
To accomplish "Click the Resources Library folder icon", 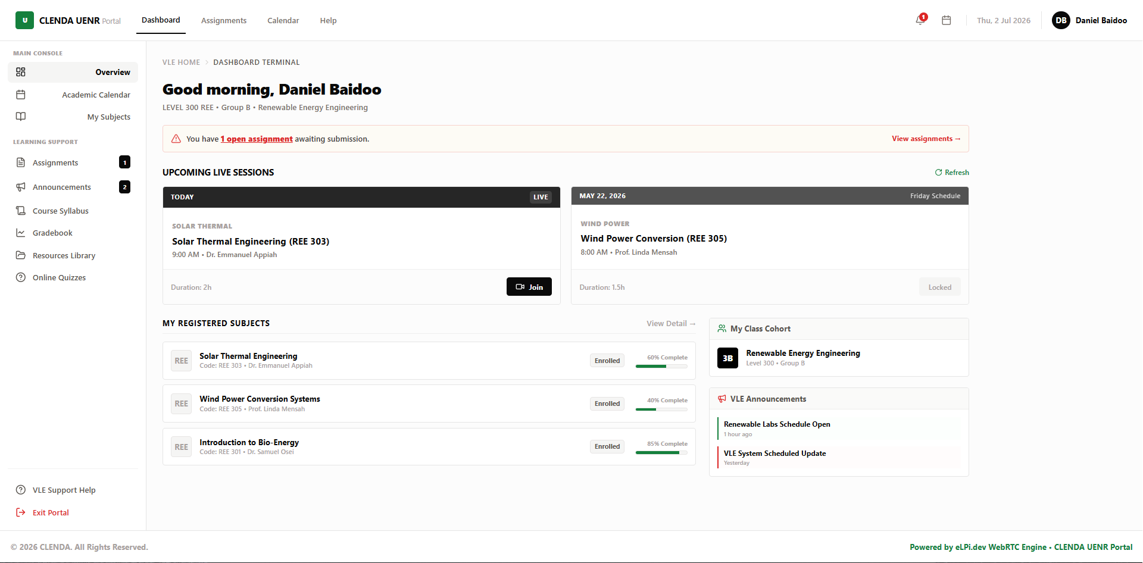I will pyautogui.click(x=21, y=255).
